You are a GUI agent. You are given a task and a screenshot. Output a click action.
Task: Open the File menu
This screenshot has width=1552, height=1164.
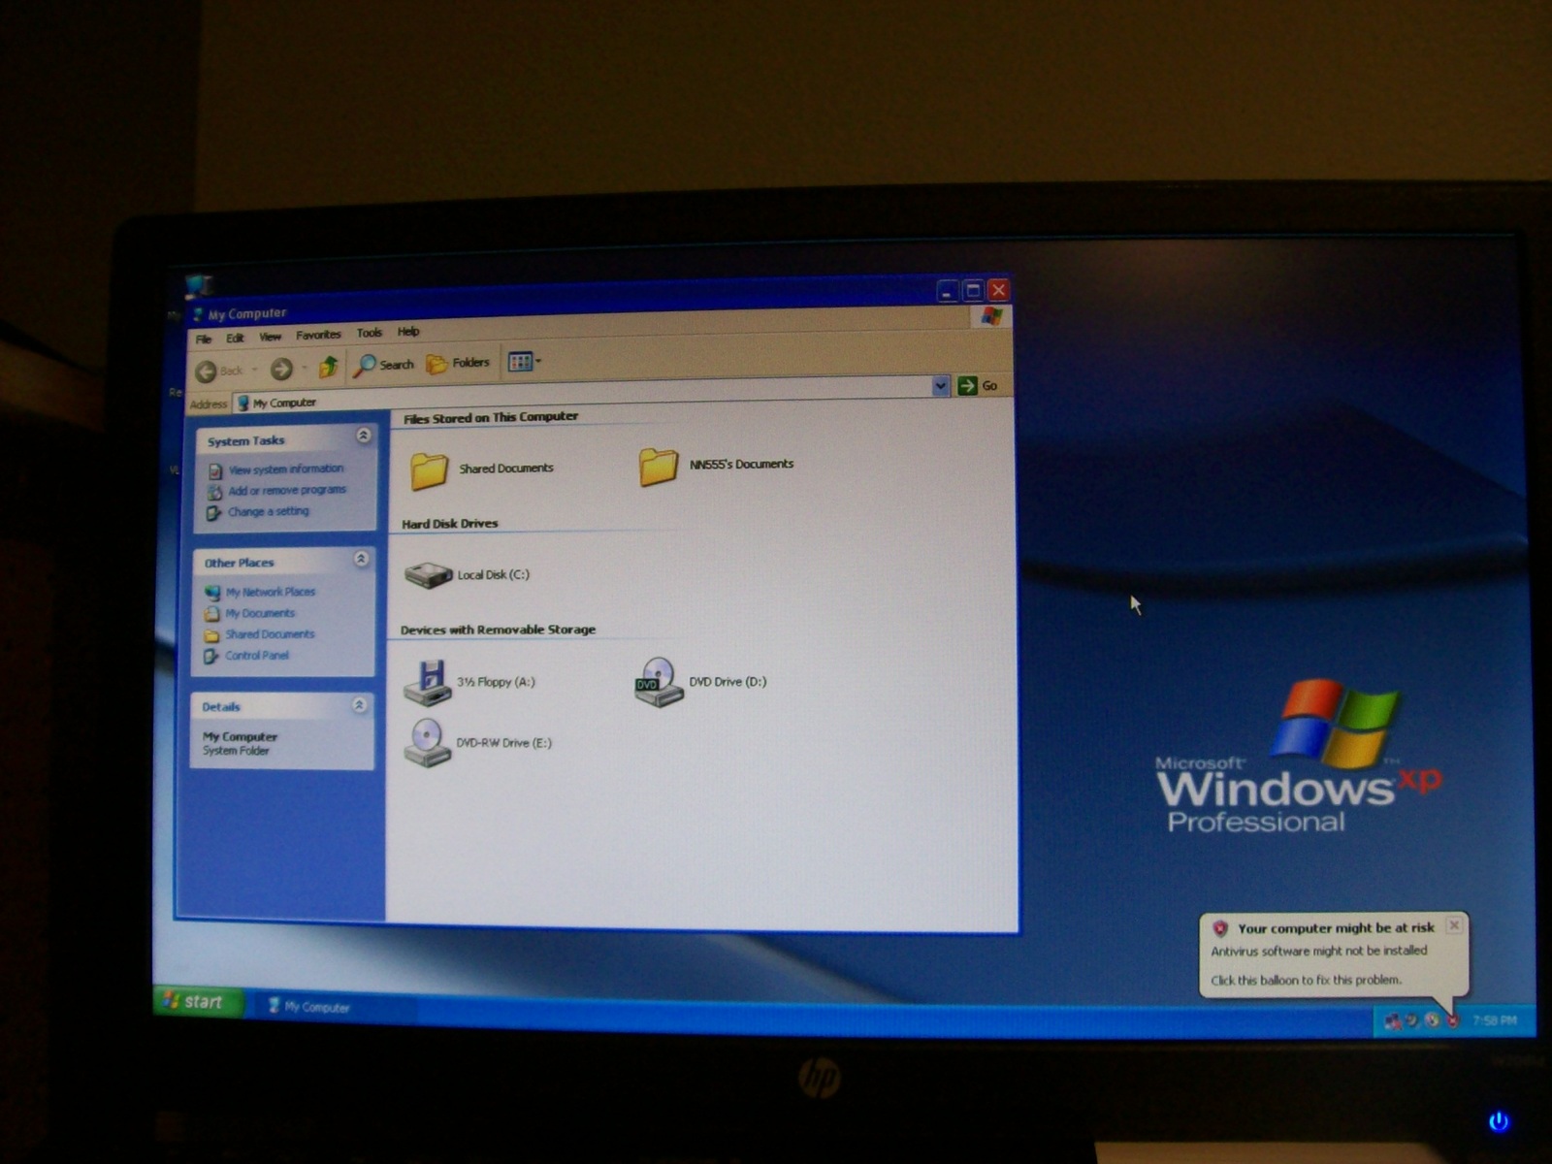[x=204, y=339]
